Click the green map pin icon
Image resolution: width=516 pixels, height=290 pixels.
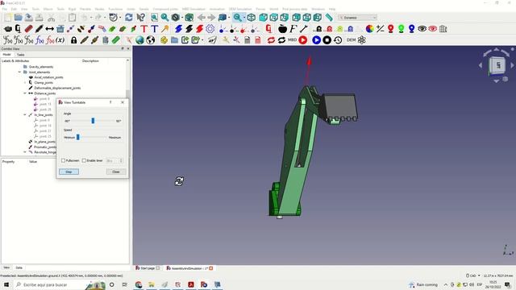pyautogui.click(x=402, y=29)
